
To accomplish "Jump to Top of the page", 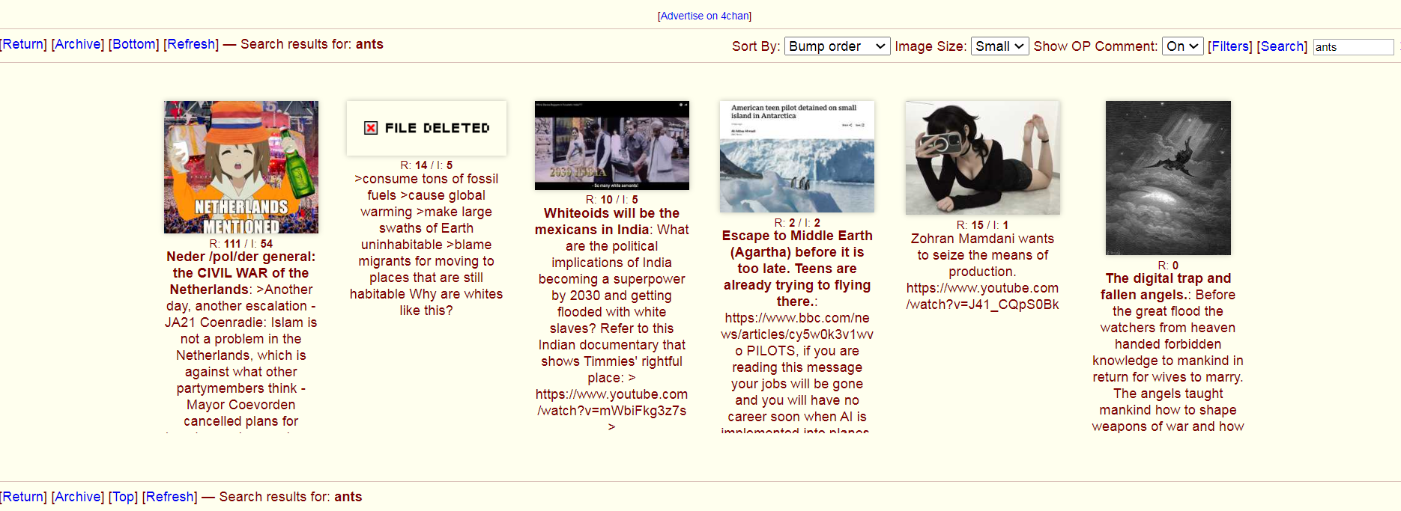I will pyautogui.click(x=123, y=497).
